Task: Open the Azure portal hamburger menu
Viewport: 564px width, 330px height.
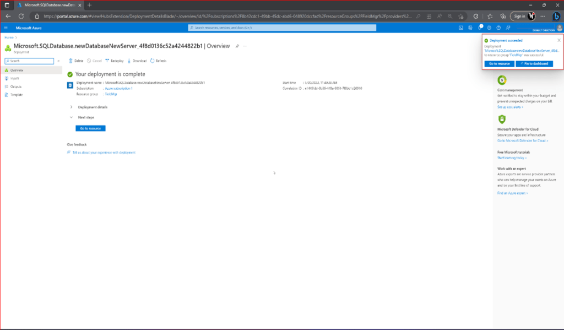Action: (6, 28)
